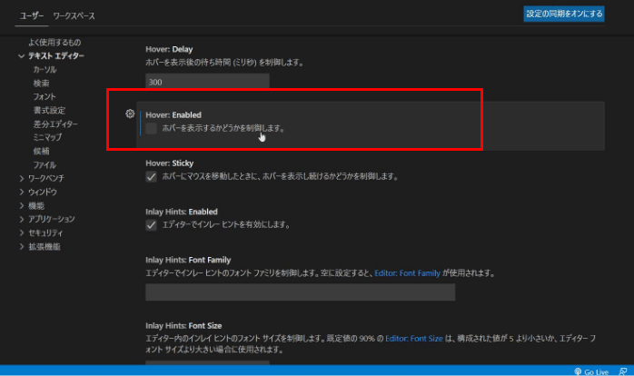Select 差分エディター in the settings tree
Viewport: 634px width, 376px height.
(x=55, y=124)
